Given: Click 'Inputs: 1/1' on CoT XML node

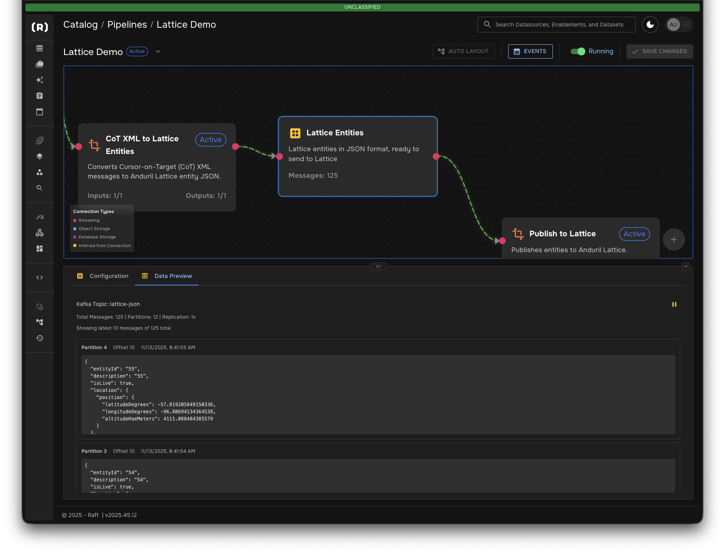Looking at the screenshot, I should pos(105,196).
